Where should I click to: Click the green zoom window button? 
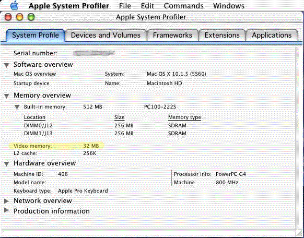pos(31,17)
